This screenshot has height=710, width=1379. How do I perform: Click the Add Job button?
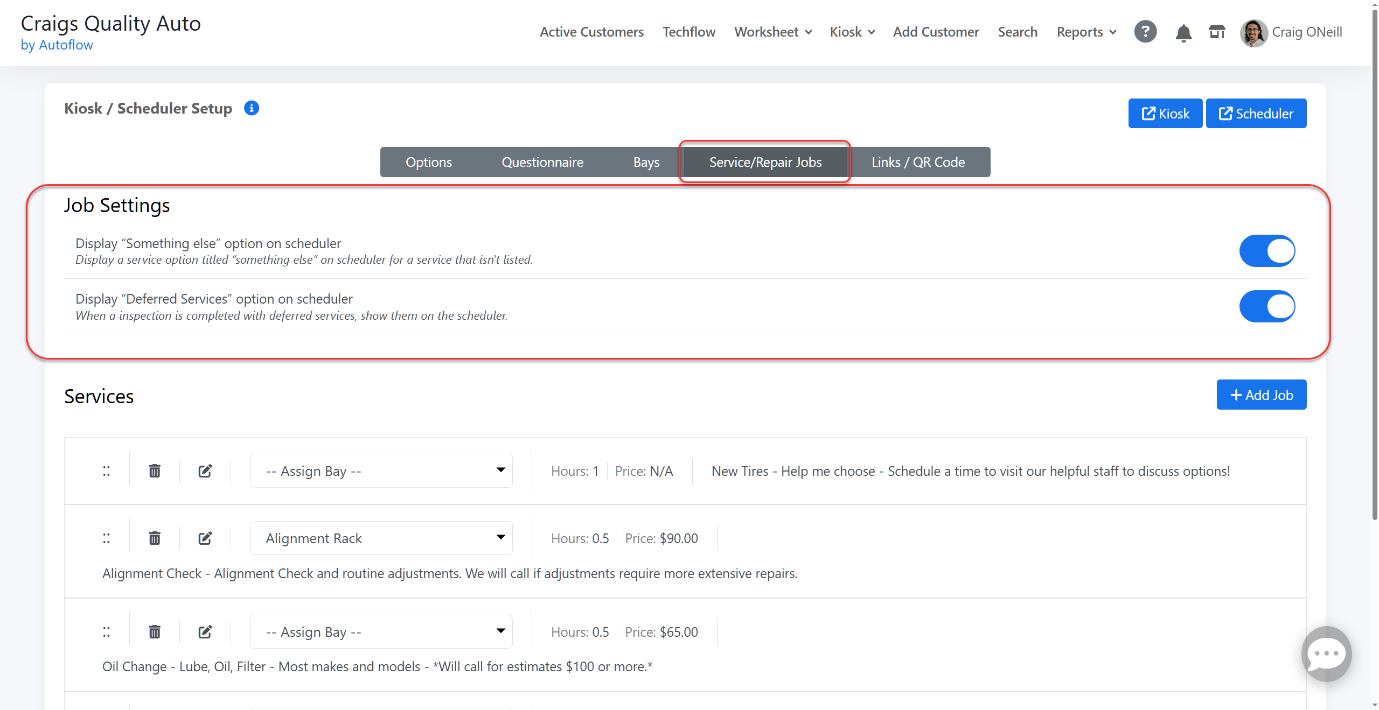[1261, 395]
